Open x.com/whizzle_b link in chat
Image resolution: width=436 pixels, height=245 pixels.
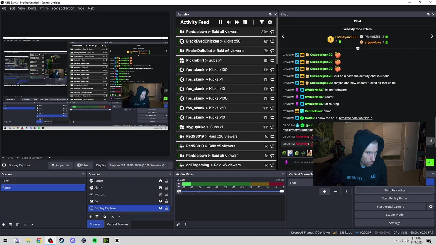(x=356, y=118)
